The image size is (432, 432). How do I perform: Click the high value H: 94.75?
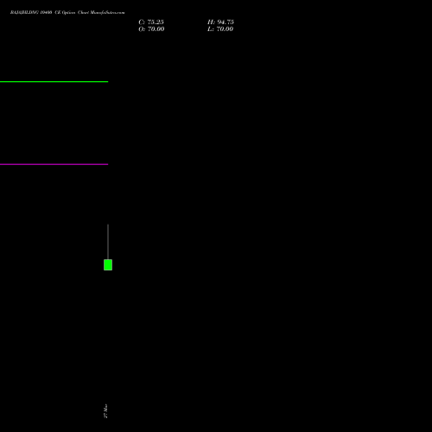tap(220, 22)
